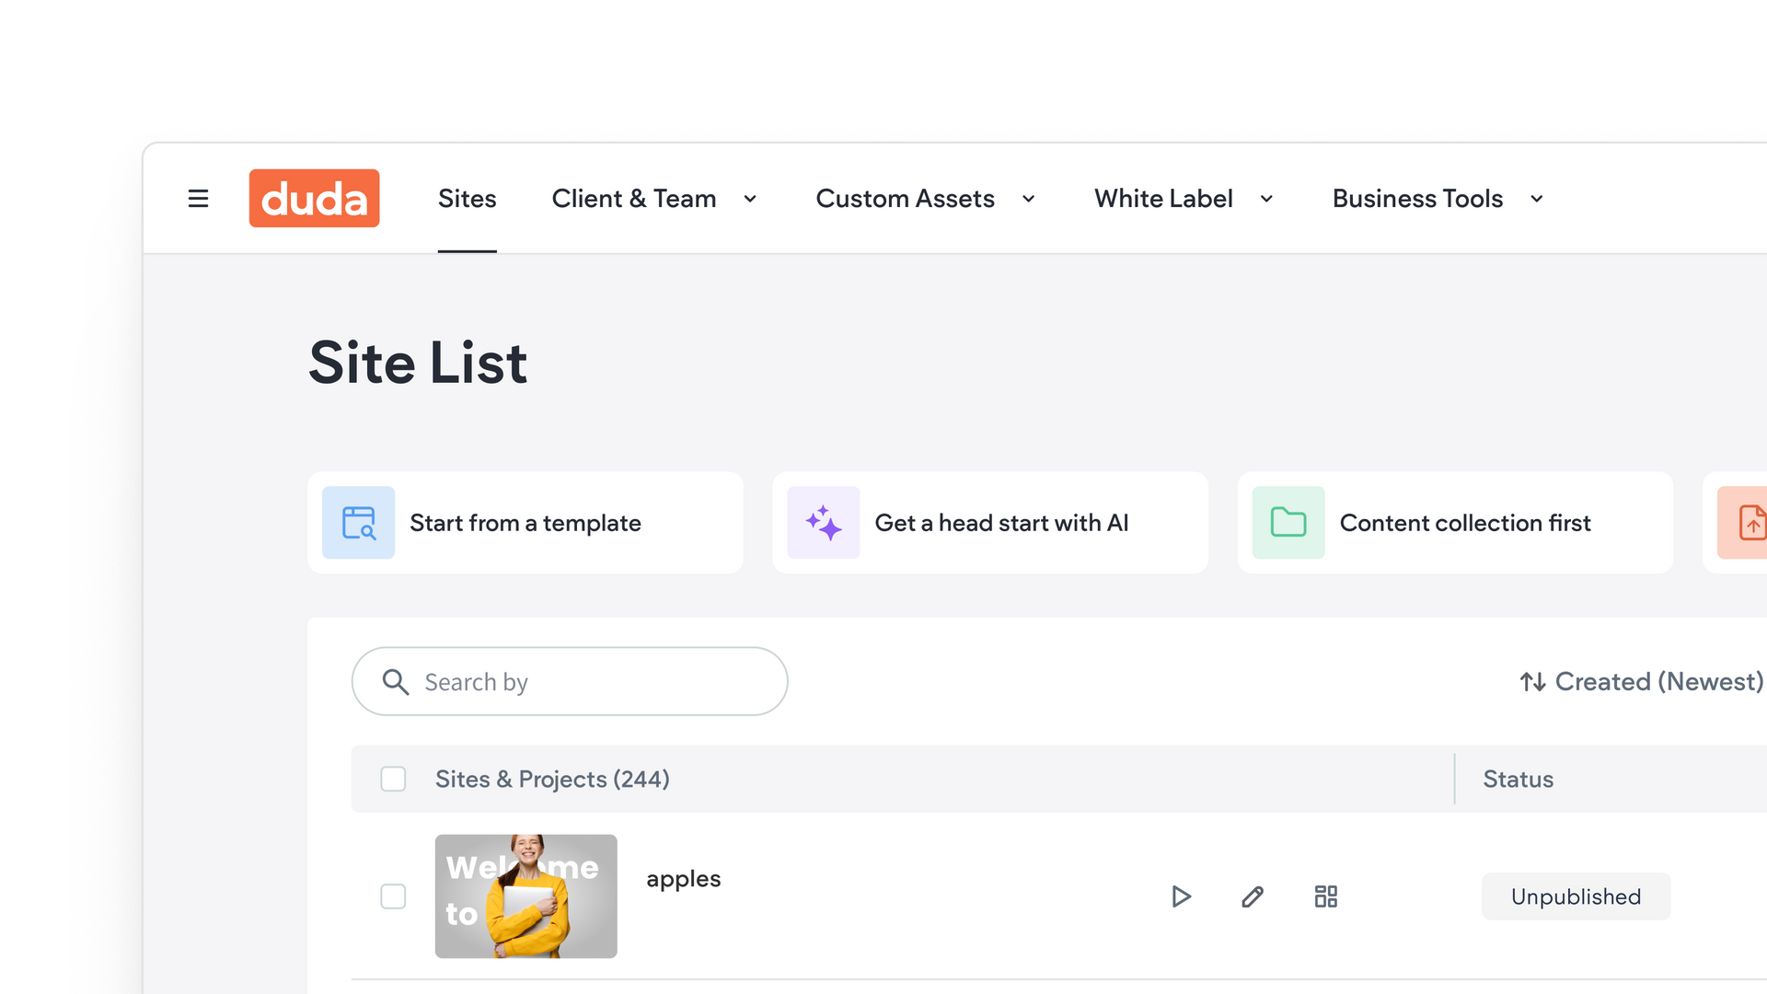Image resolution: width=1767 pixels, height=994 pixels.
Task: Preview apples site with play icon
Action: point(1181,896)
